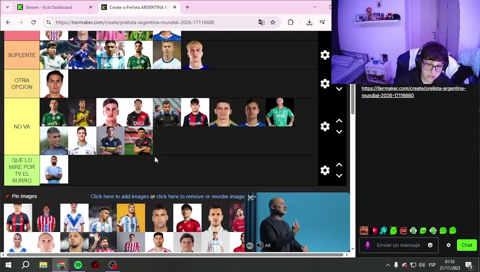Go forward in browser history

[21, 22]
